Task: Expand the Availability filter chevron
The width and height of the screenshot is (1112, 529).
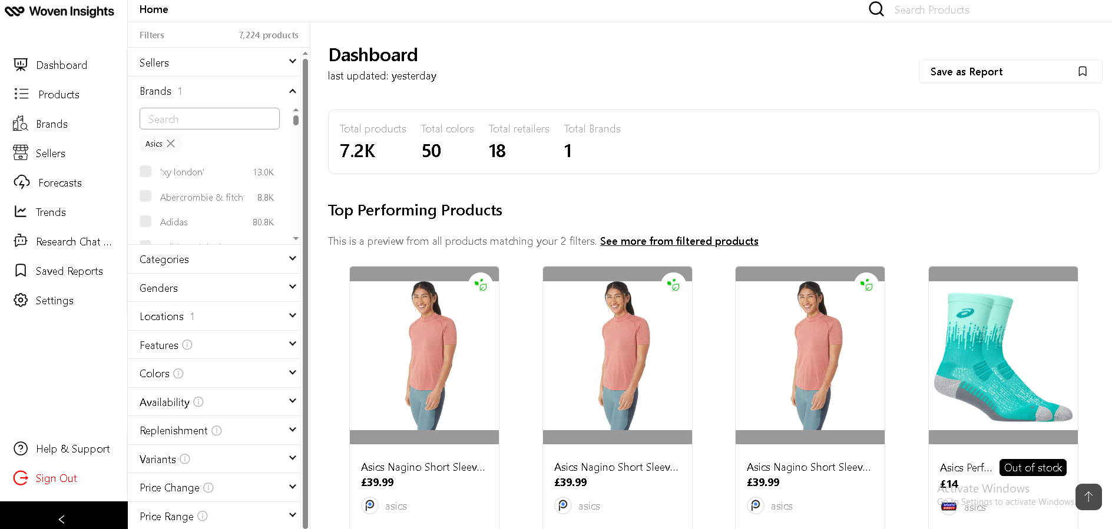Action: click(x=293, y=401)
